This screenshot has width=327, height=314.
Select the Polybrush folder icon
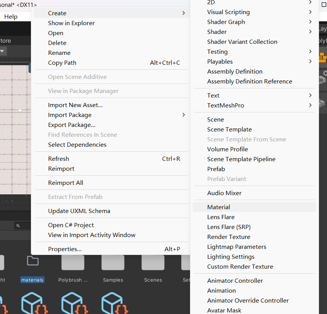tap(73, 263)
